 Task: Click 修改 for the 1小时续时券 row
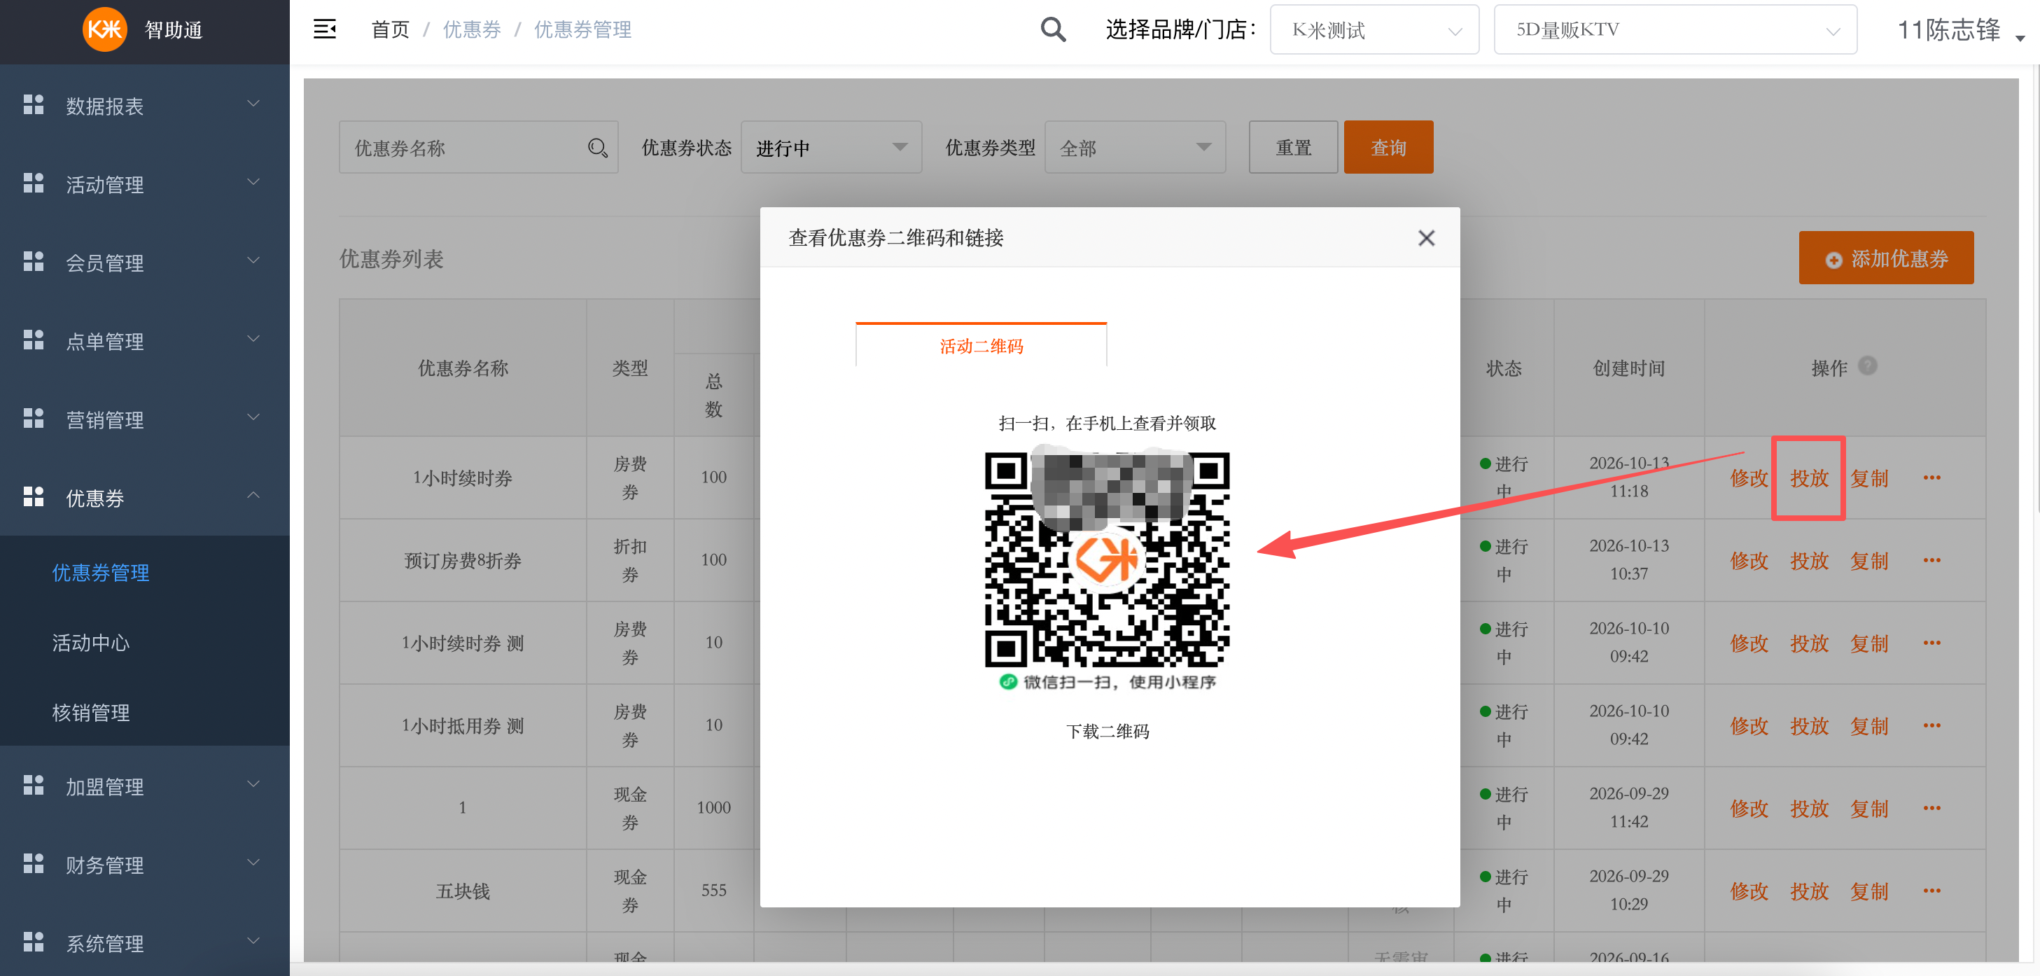(1749, 478)
